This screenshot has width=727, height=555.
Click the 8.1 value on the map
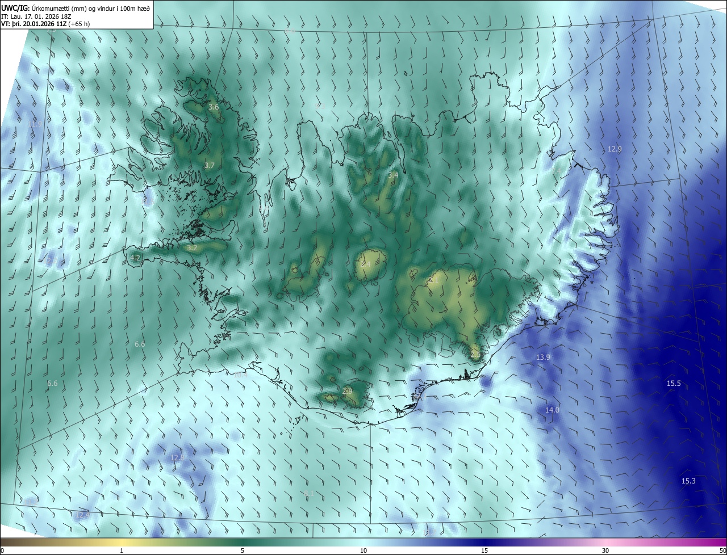[309, 494]
